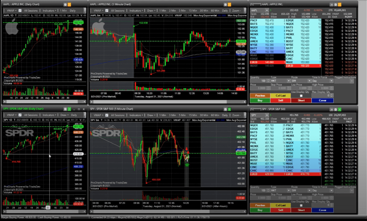
Task: Open Indicators dropdown in AAPL 5 Minute Chart
Action: coord(136,11)
